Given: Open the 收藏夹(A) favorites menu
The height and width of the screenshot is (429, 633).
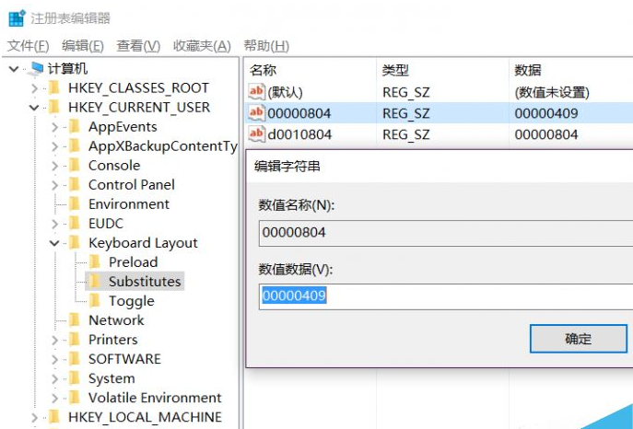Looking at the screenshot, I should 202,46.
